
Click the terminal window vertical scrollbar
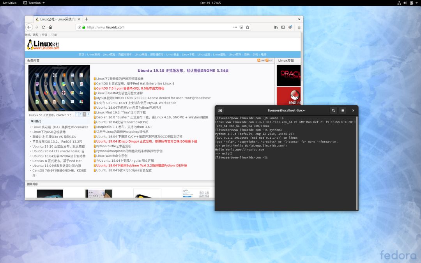[x=357, y=163]
